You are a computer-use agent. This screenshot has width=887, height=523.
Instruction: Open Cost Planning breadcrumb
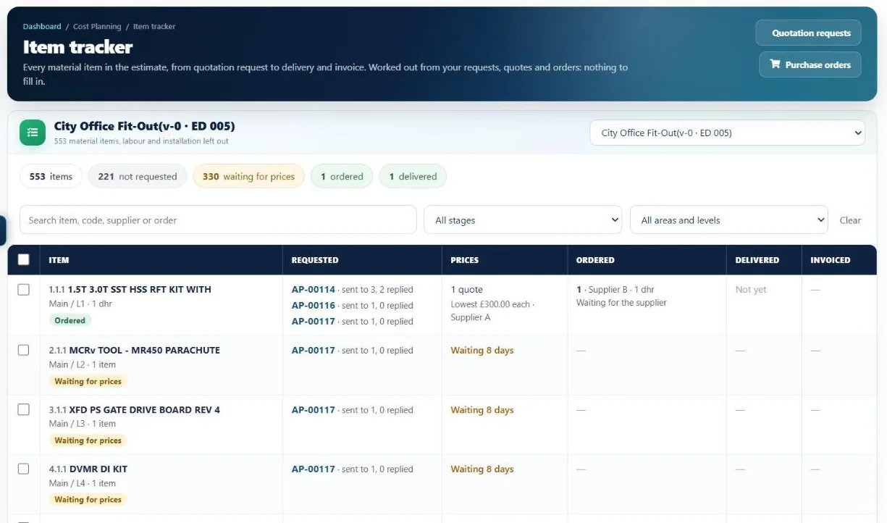97,26
